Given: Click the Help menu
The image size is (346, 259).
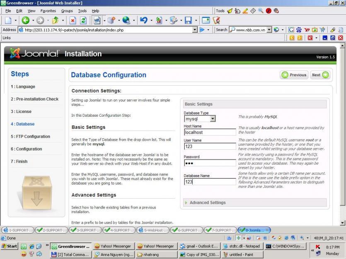Looking at the screenshot, I should (x=96, y=11).
